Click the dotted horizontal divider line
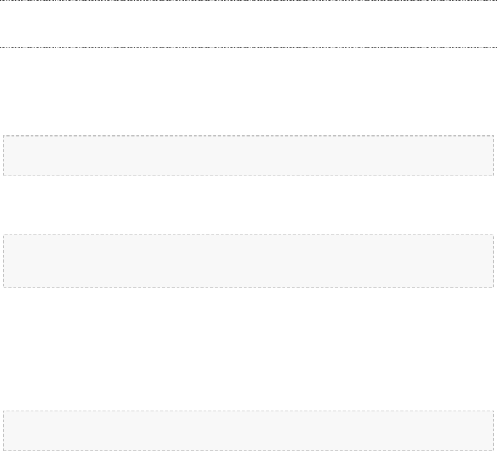The width and height of the screenshot is (497, 451). 248,47
